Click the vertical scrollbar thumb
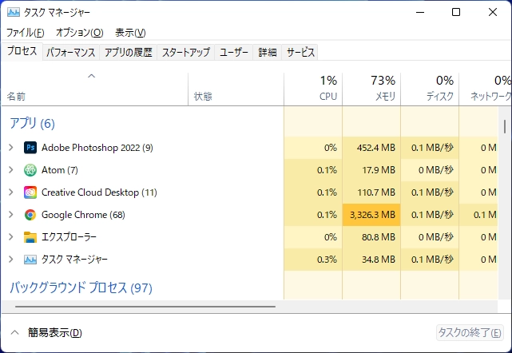The height and width of the screenshot is (353, 512). (505, 127)
